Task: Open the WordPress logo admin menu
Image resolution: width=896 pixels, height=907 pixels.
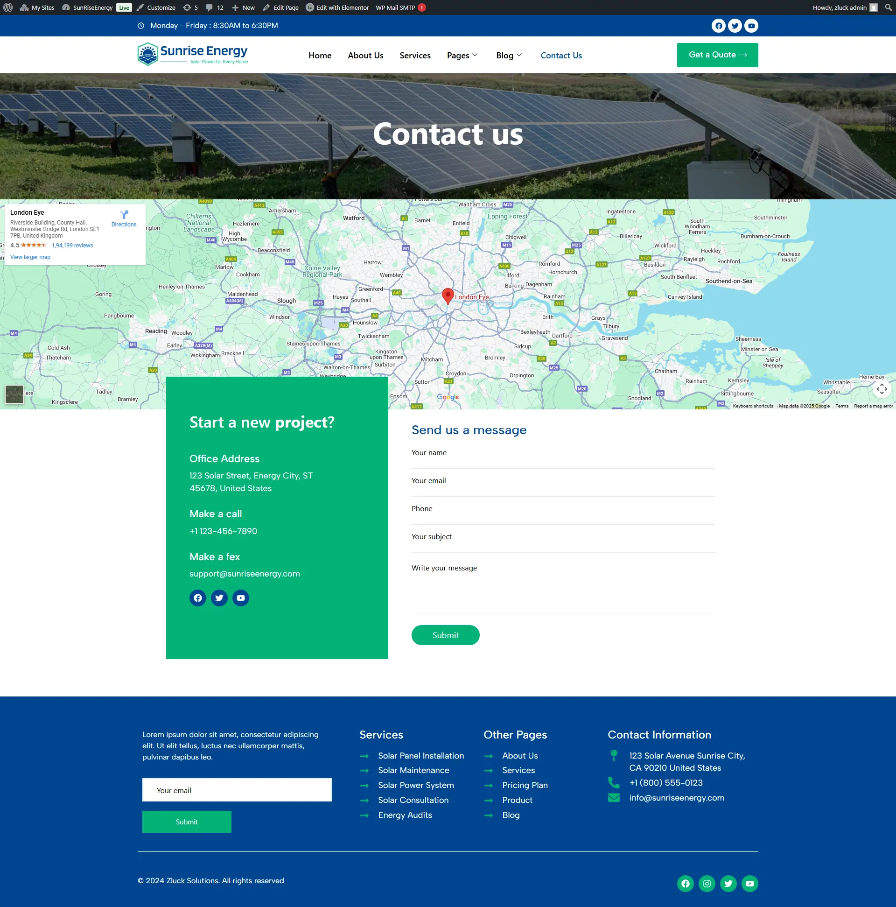Action: 8,7
